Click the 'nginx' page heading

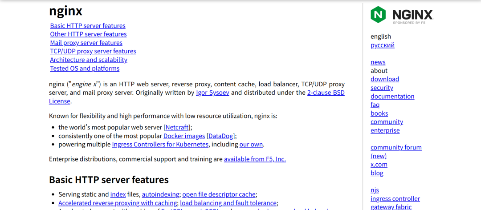(x=65, y=11)
